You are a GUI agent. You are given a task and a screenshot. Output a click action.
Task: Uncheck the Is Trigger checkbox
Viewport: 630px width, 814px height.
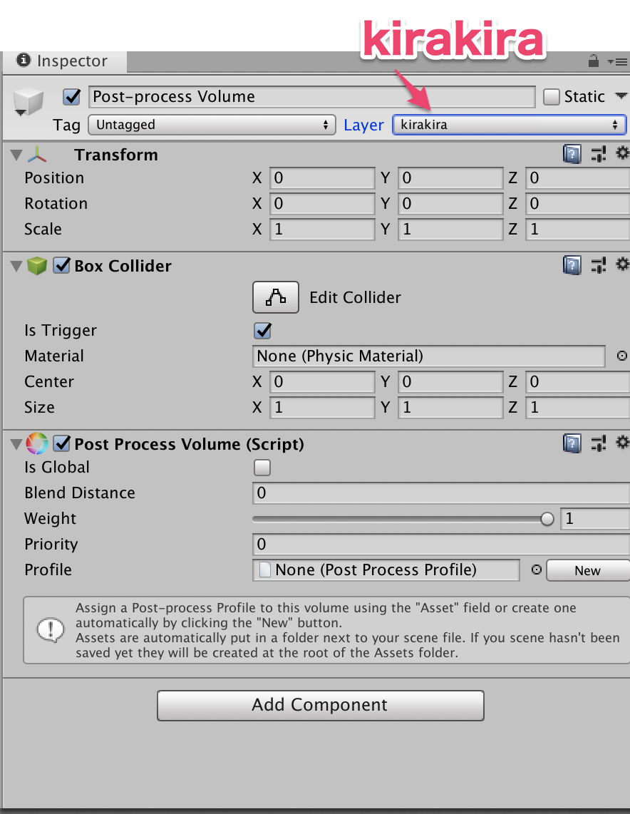coord(262,330)
